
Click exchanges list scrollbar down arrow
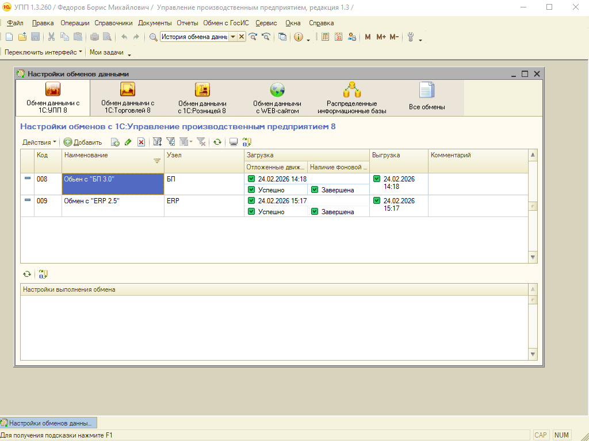[x=533, y=257]
